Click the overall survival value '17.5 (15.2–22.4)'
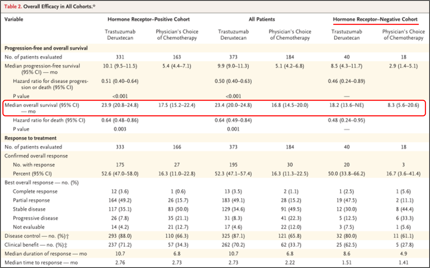430x268 pixels. point(177,105)
